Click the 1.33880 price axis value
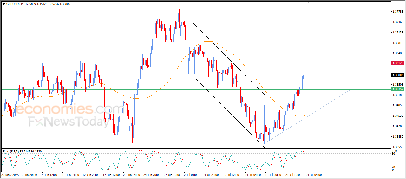 pos(398,137)
